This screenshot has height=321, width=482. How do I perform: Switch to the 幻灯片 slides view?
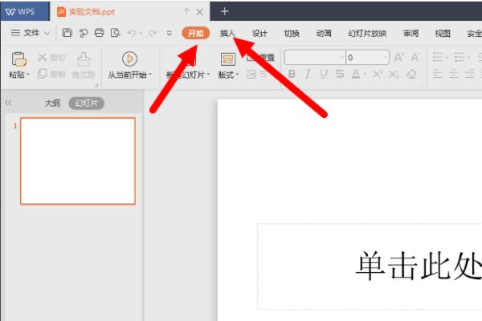tap(87, 104)
